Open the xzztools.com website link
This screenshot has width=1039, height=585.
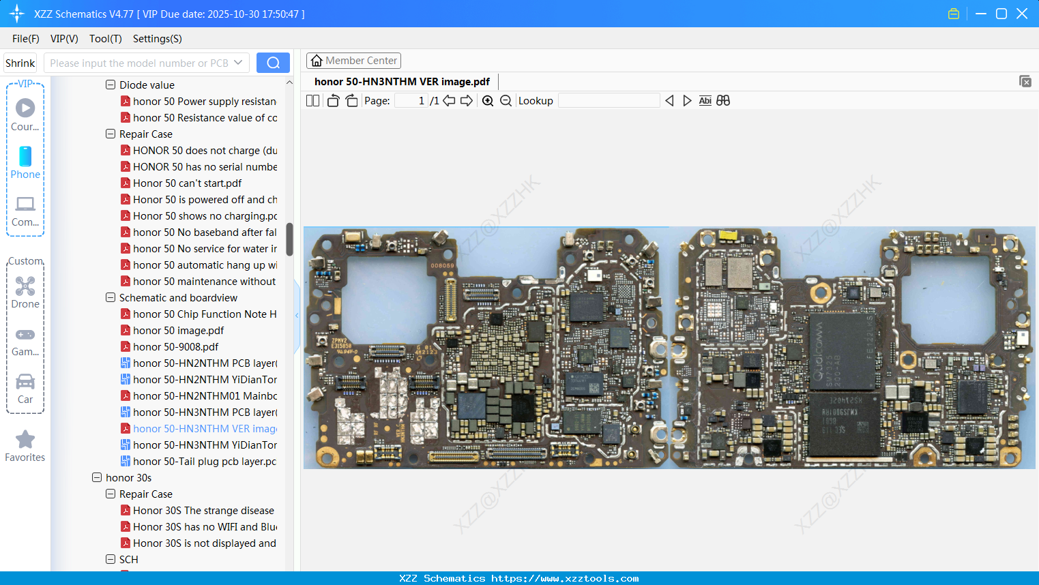pyautogui.click(x=565, y=578)
